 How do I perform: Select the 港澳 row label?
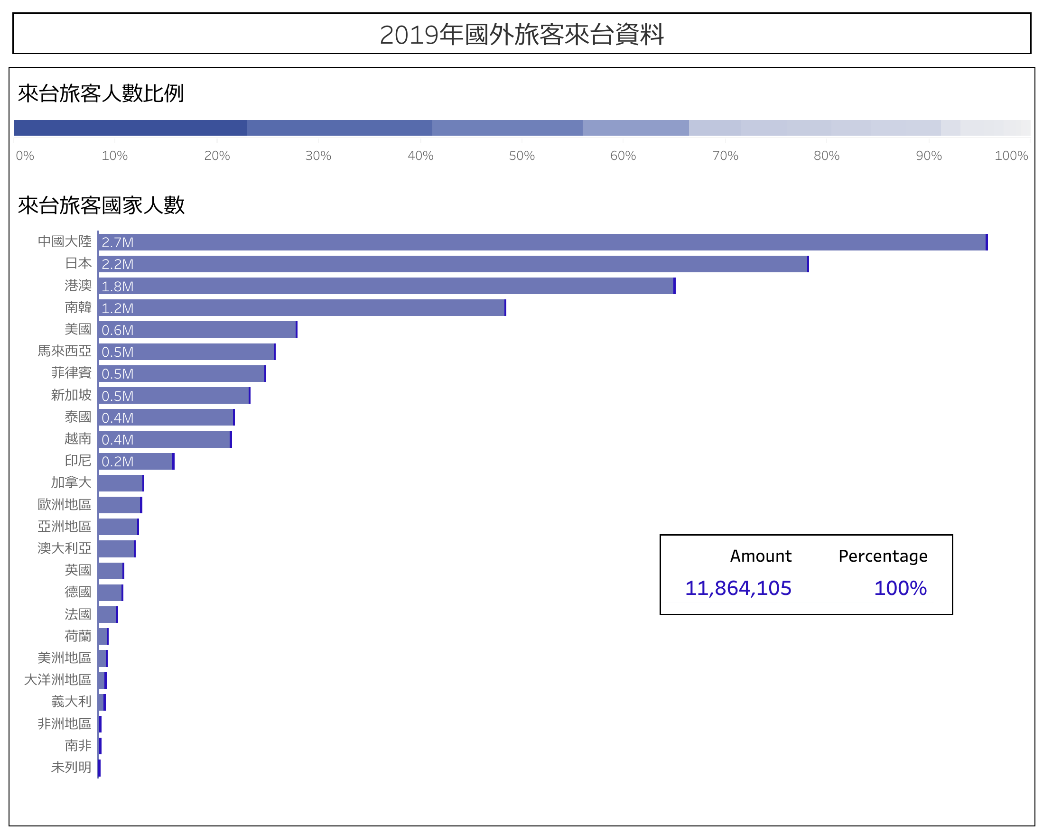78,285
